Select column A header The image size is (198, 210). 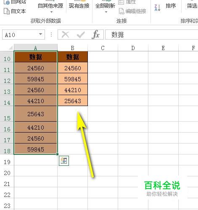36,48
